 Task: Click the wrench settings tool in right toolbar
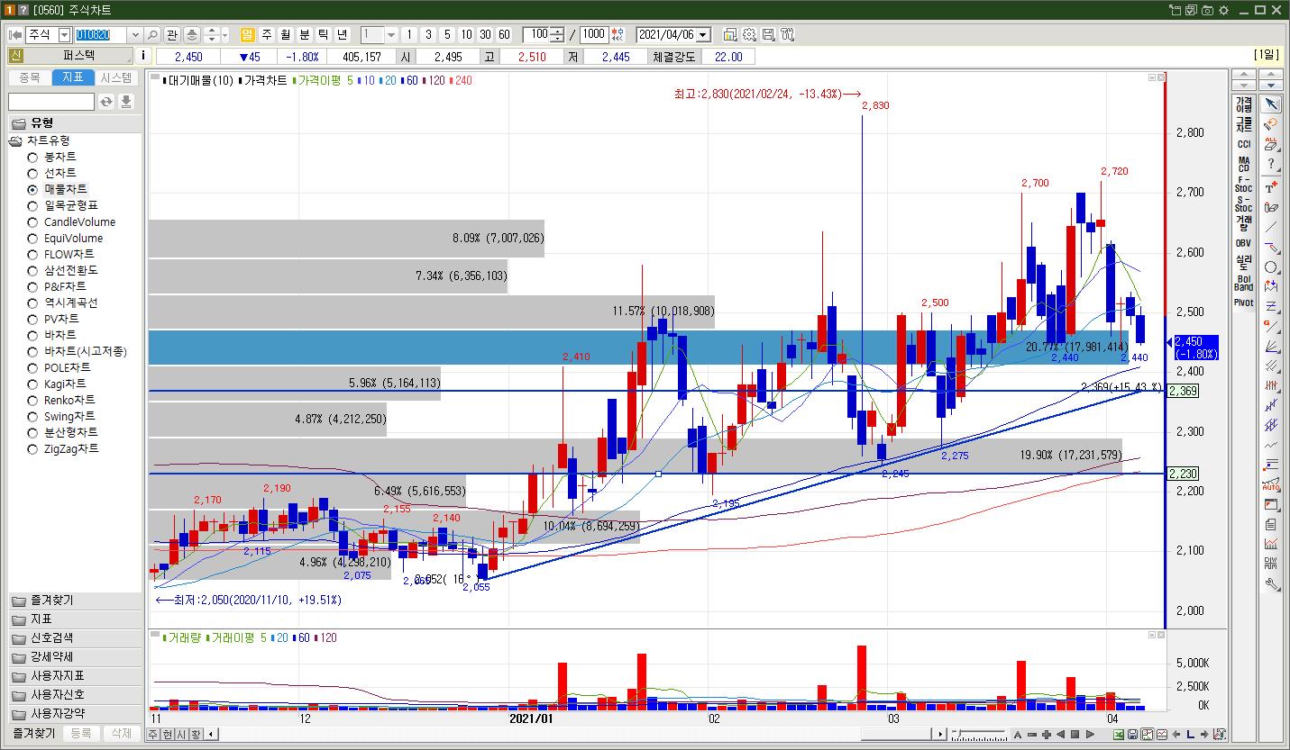1271,583
